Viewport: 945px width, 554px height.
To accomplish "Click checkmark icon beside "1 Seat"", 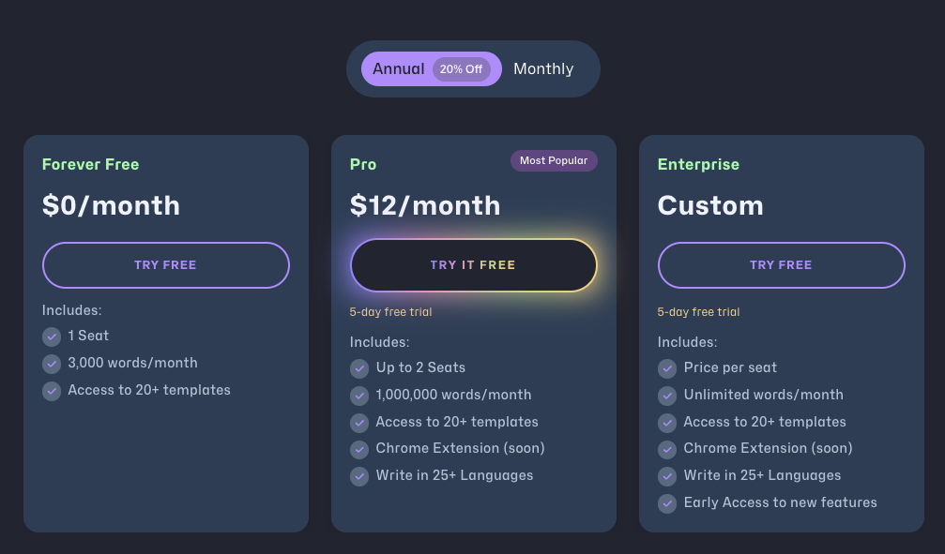I will pyautogui.click(x=52, y=337).
